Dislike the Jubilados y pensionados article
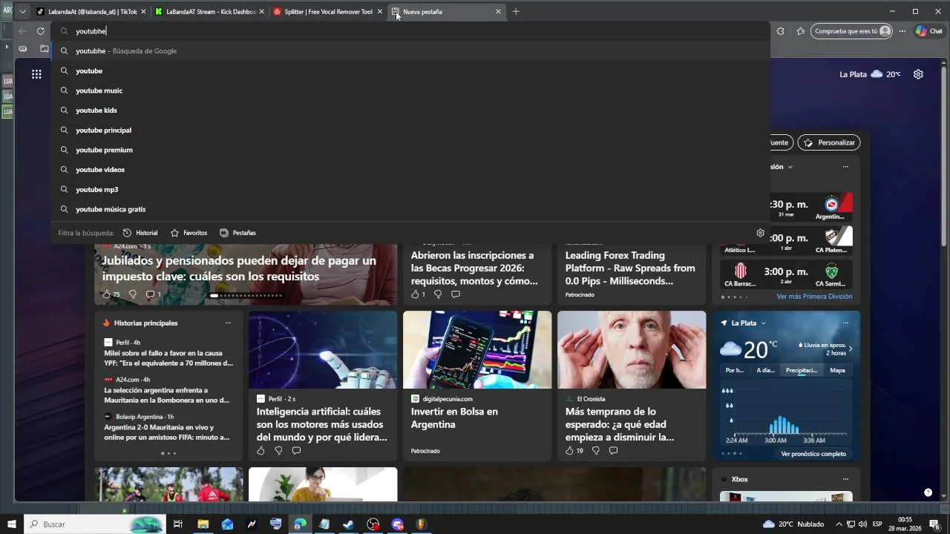 click(x=133, y=294)
